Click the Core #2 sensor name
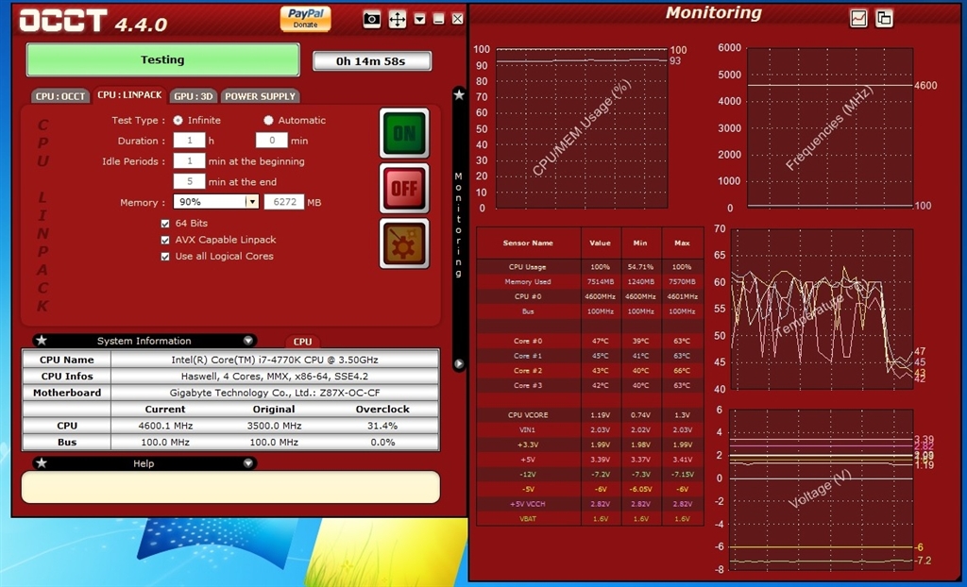 click(x=528, y=371)
